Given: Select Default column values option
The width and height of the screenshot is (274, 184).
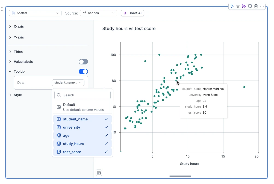Looking at the screenshot, I should click(x=83, y=107).
